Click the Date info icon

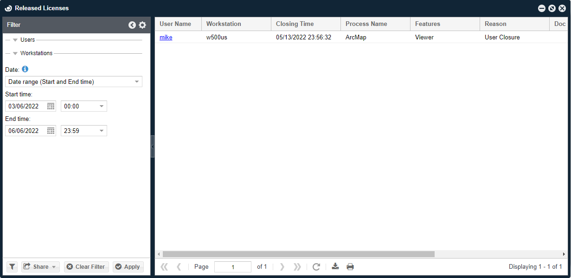[x=25, y=69]
